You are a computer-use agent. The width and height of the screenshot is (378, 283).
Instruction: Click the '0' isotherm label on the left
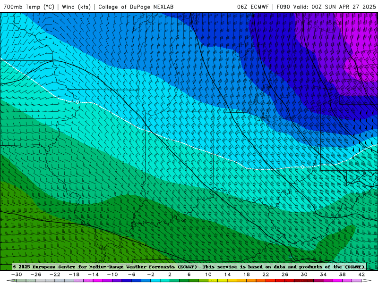pos(77,102)
